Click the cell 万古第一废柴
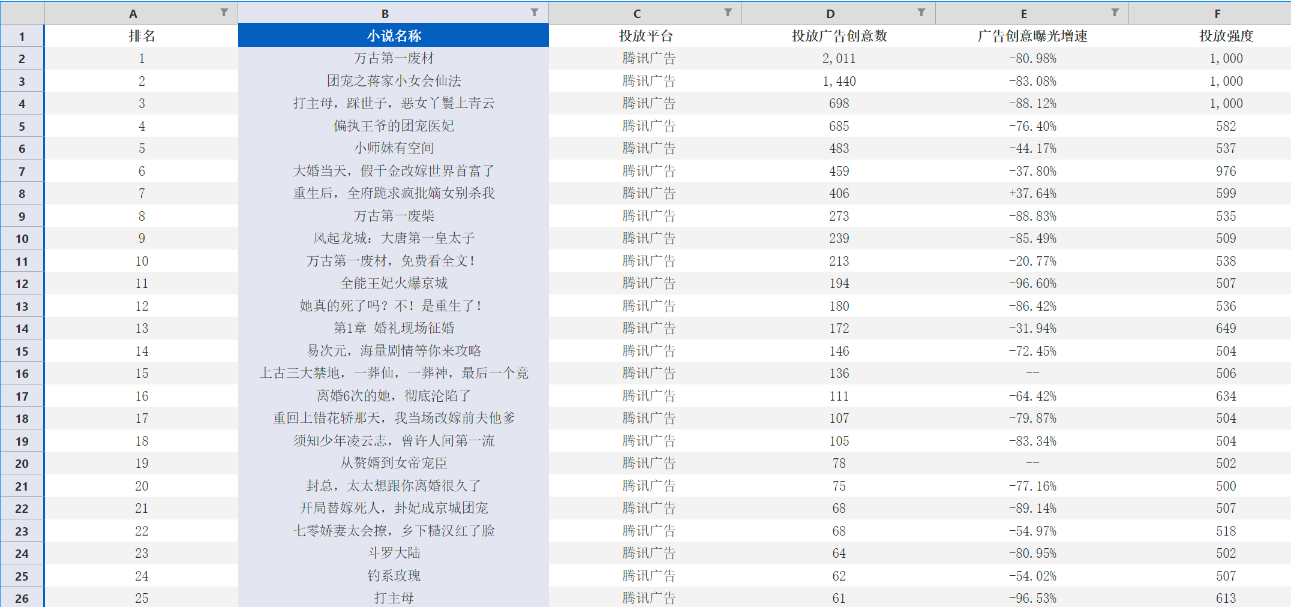 394,216
